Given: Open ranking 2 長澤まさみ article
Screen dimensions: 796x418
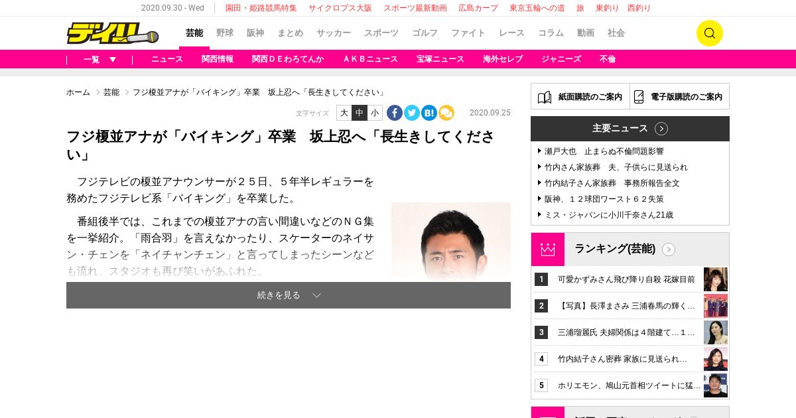Looking at the screenshot, I should tap(626, 306).
